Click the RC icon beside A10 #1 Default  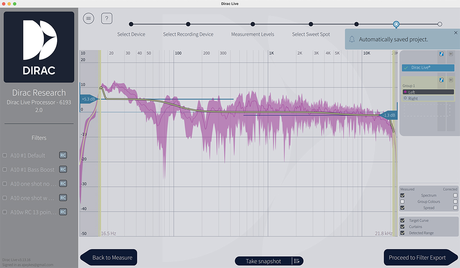(x=63, y=155)
